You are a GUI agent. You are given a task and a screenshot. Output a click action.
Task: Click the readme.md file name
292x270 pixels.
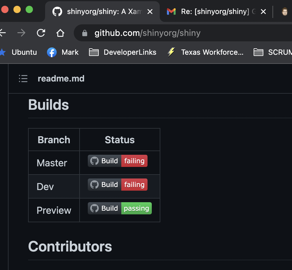coord(61,79)
